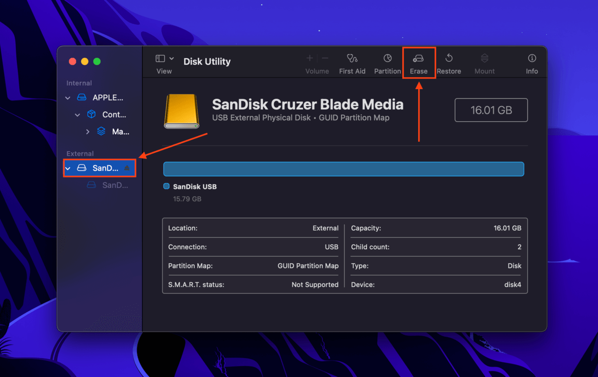598x377 pixels.
Task: Click the SanDisk Cruzer Blade Media title
Action: pyautogui.click(x=307, y=104)
